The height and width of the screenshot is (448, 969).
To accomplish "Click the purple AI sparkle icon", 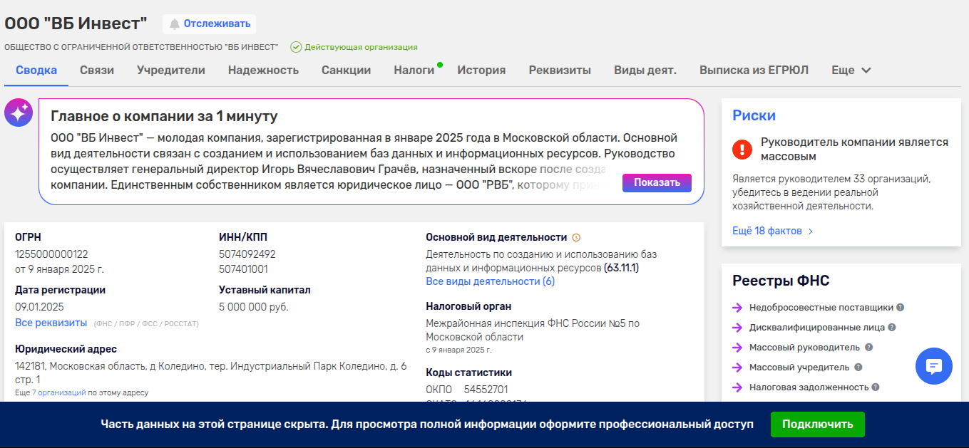I will [19, 113].
